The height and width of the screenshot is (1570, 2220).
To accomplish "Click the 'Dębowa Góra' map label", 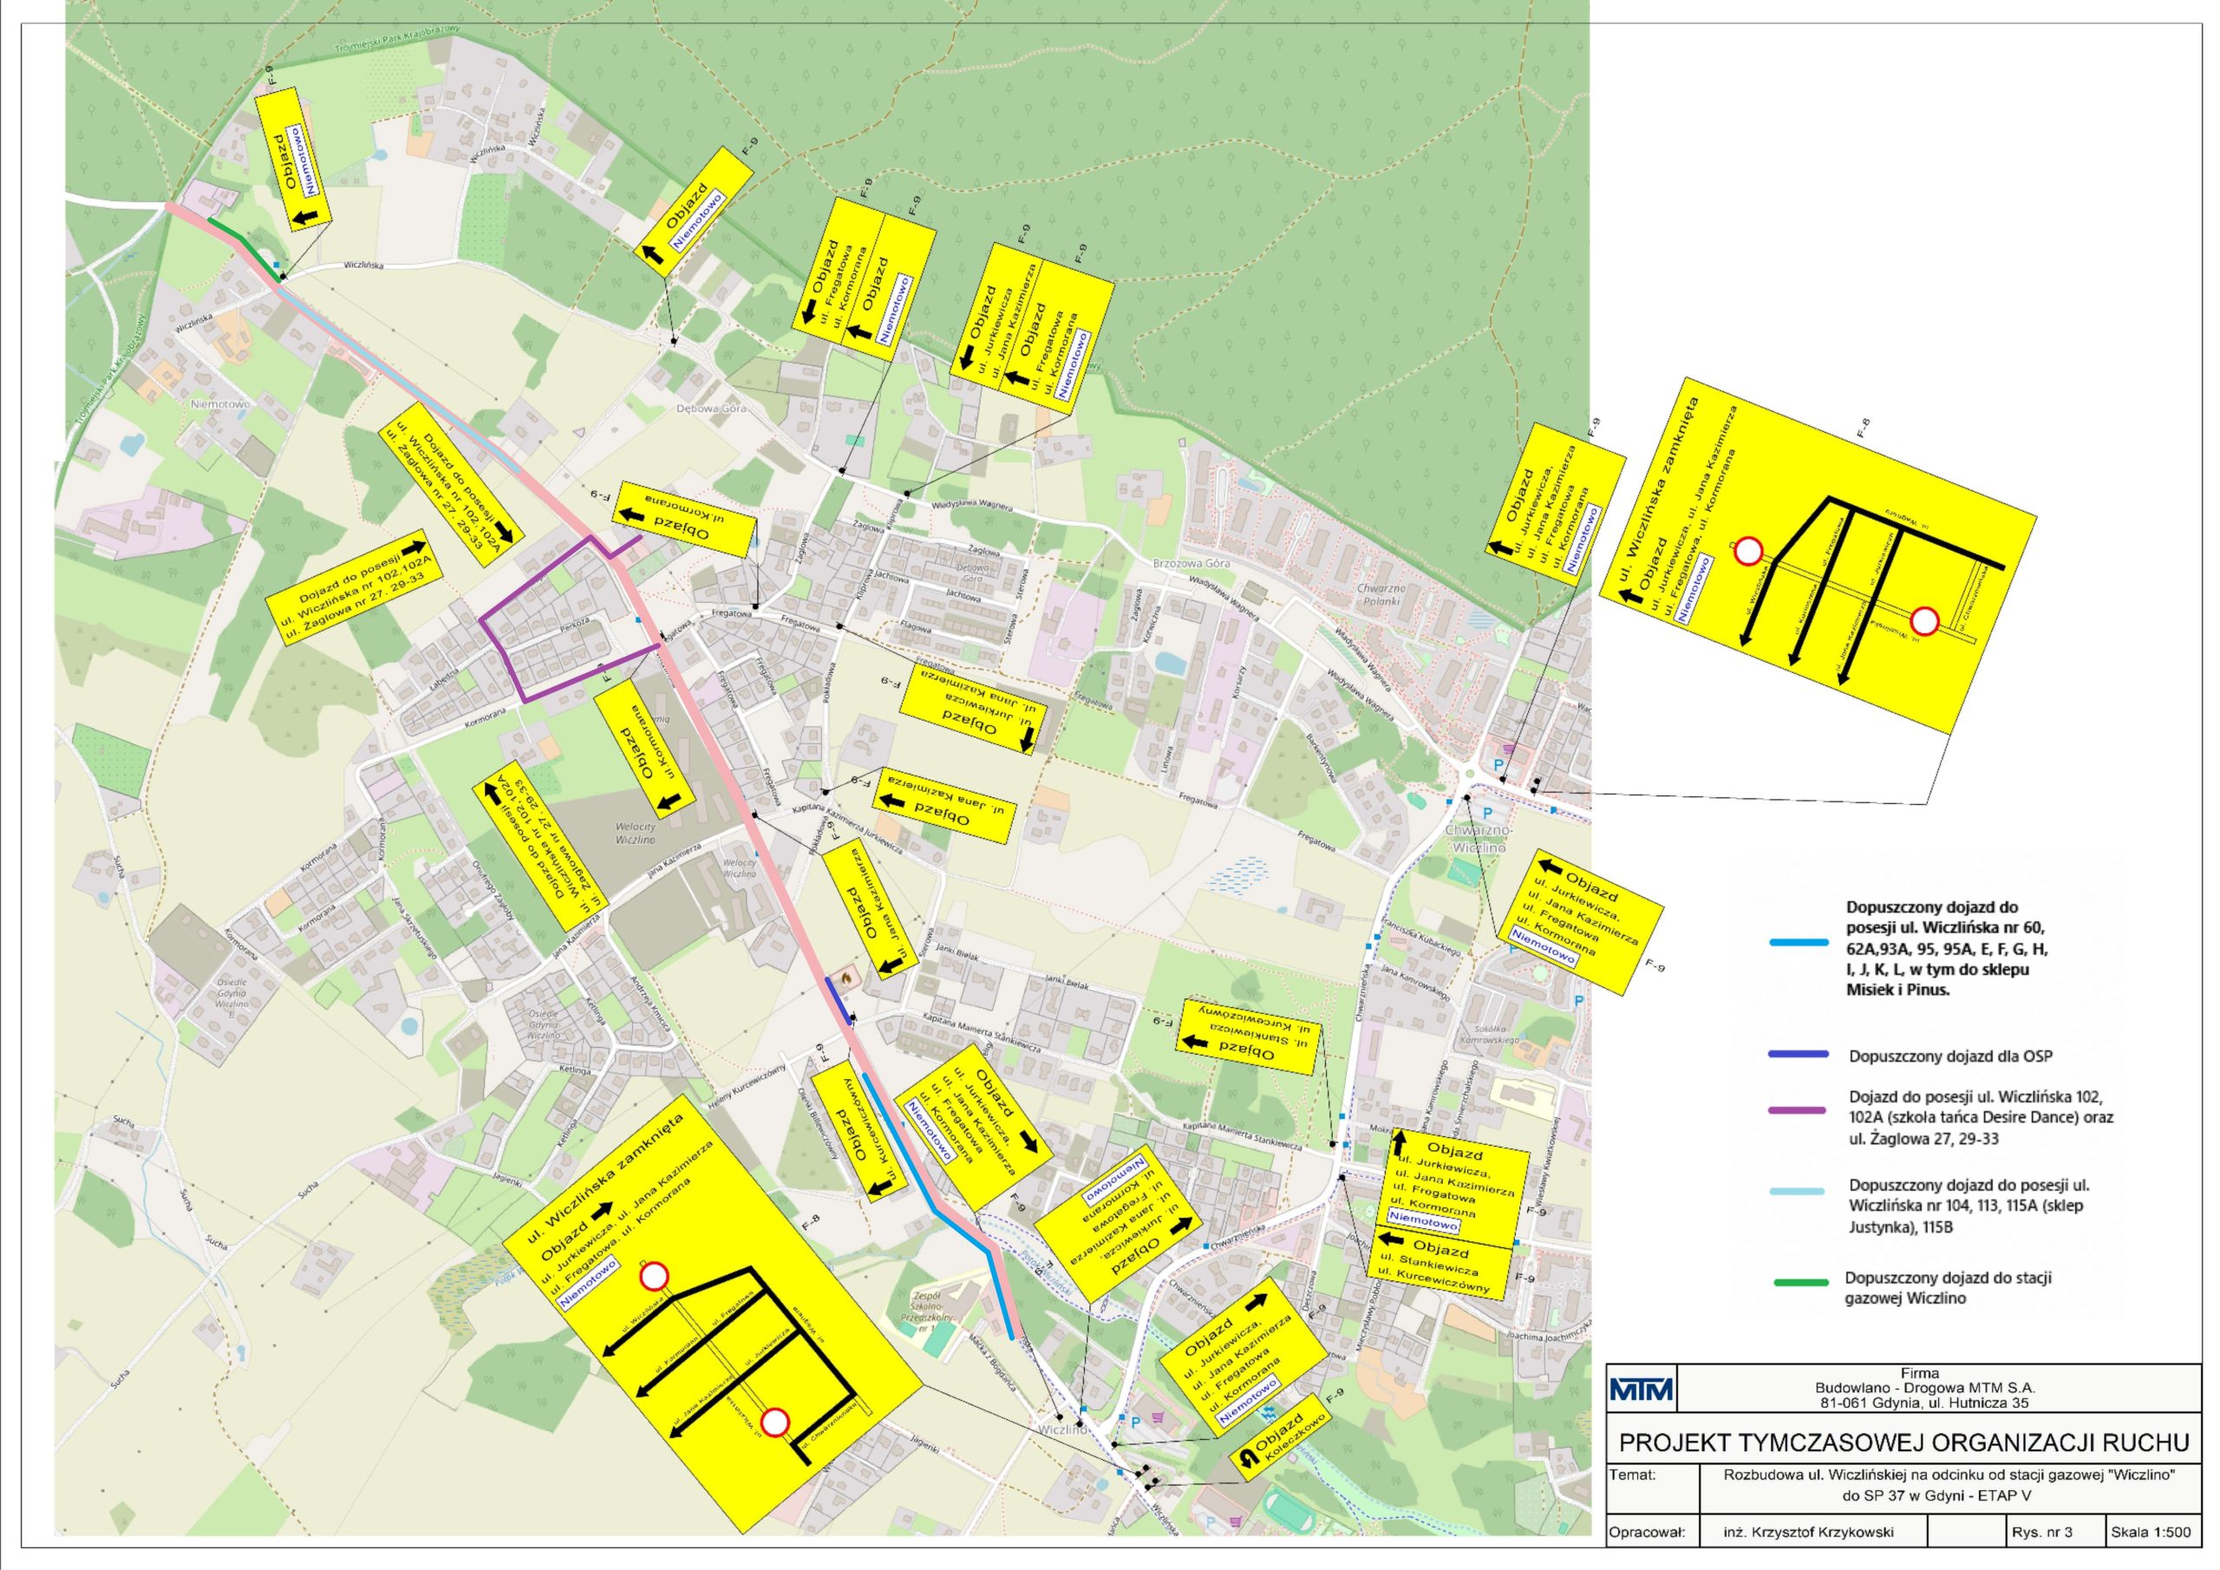I will coord(711,409).
